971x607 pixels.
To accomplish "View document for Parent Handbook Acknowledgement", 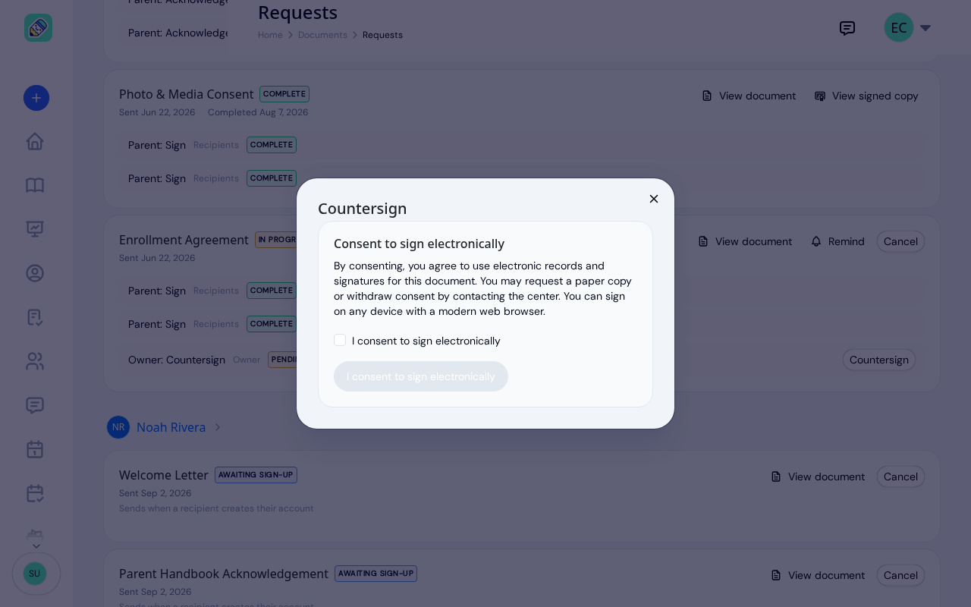I will [x=818, y=575].
